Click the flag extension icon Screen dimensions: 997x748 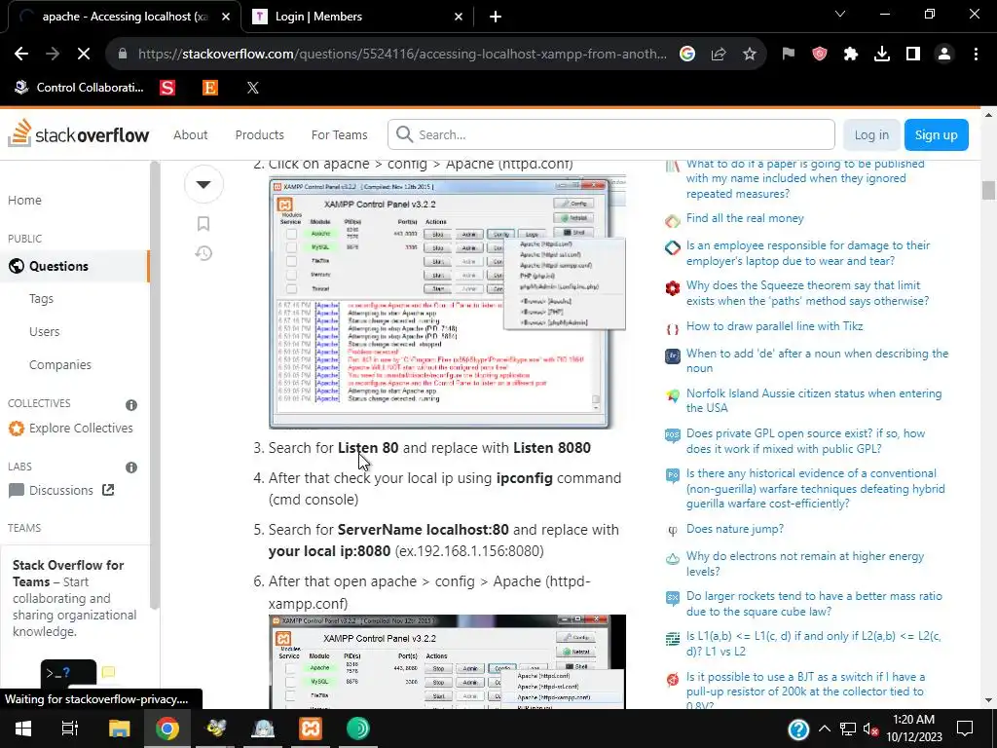789,55
